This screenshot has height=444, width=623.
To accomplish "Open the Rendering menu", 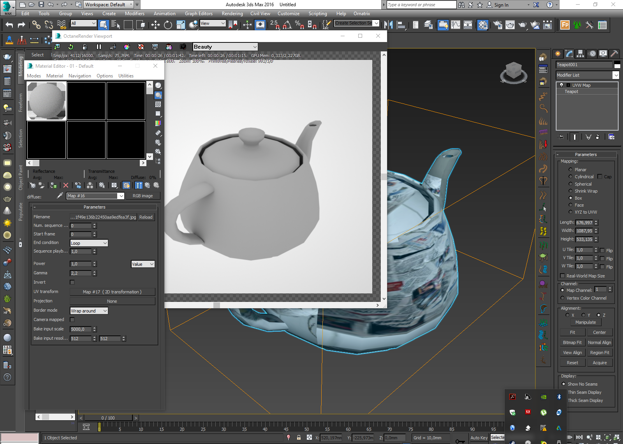I will [232, 14].
